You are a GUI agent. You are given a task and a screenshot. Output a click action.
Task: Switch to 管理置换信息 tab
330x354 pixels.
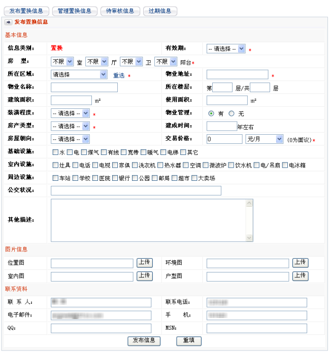[75, 11]
